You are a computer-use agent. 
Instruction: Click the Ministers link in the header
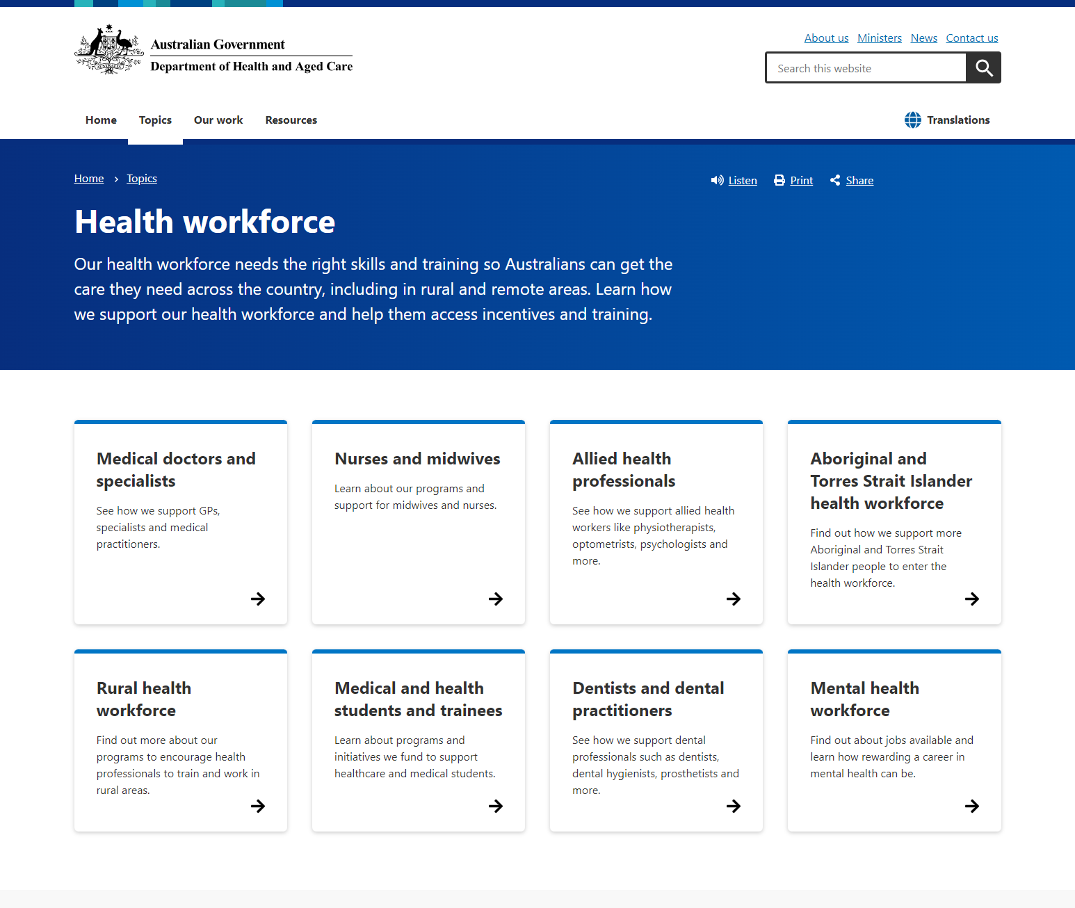879,38
